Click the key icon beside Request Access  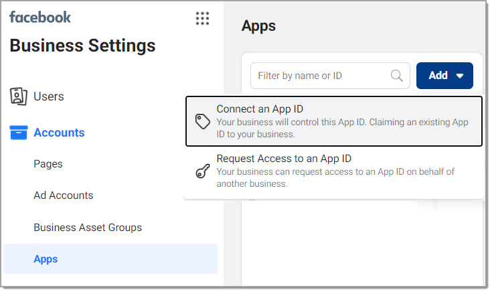(203, 171)
